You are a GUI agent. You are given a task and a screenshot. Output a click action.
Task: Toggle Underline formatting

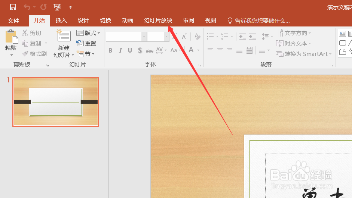coord(130,50)
